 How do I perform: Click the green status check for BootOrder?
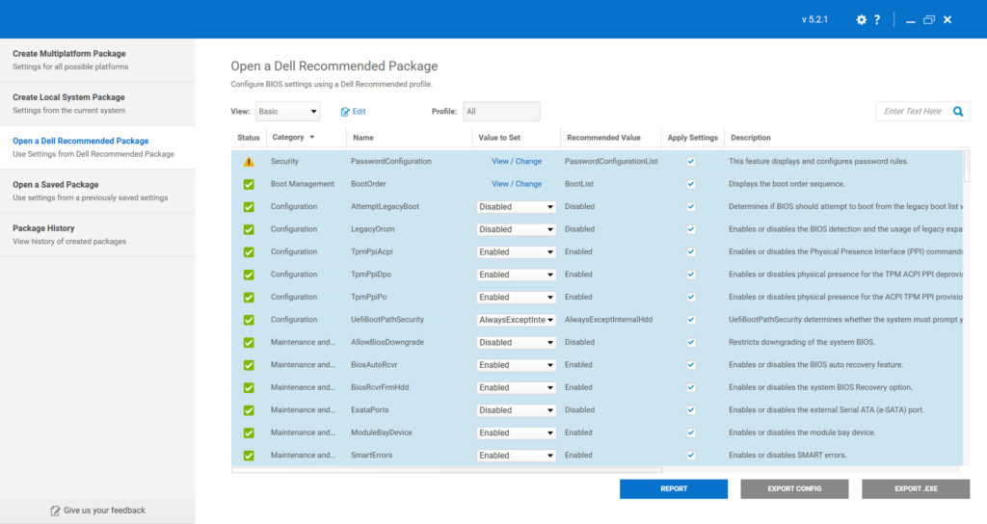tap(249, 184)
